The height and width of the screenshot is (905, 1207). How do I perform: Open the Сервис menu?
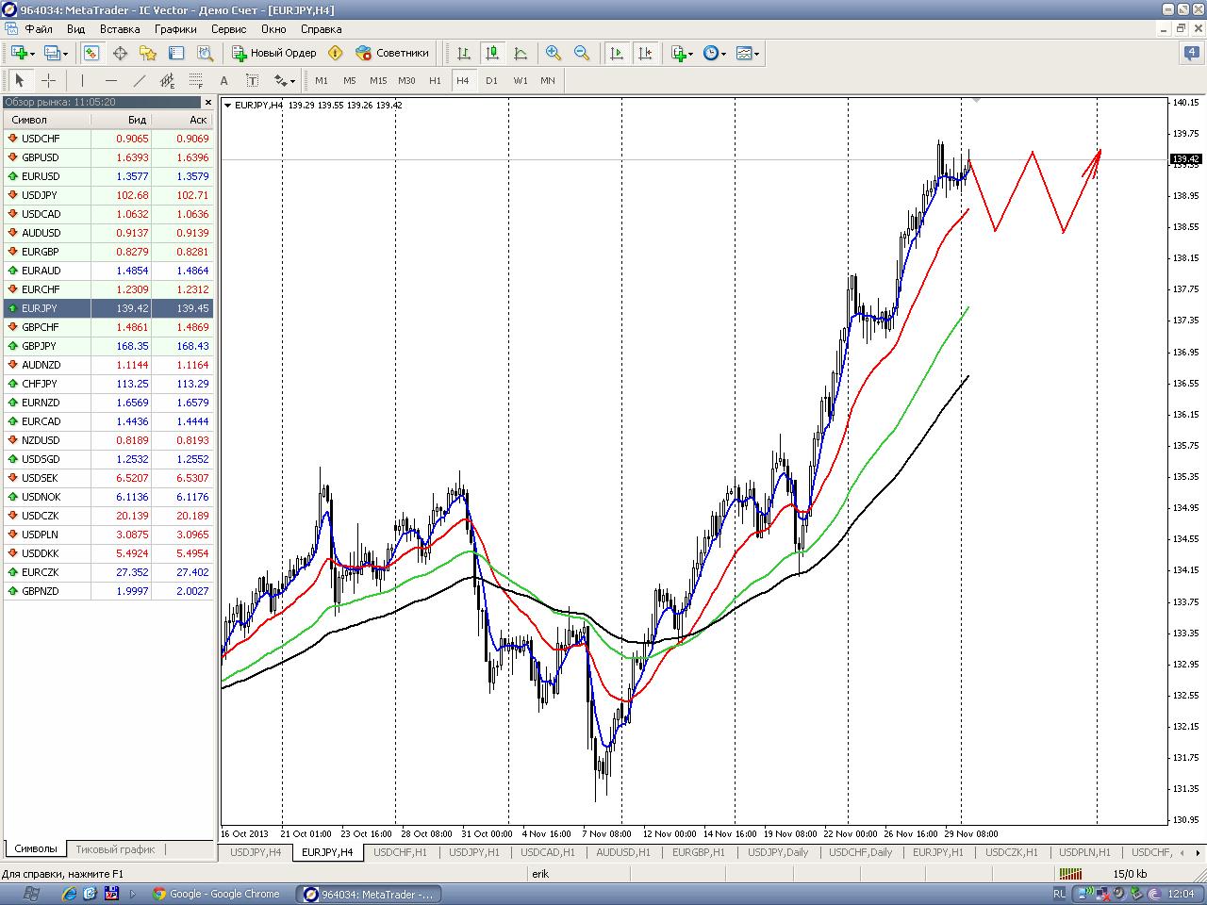[x=228, y=29]
